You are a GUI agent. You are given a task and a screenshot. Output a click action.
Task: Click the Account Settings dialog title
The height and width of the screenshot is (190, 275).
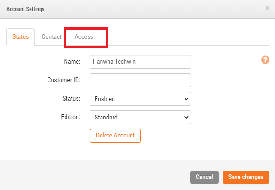pos(25,9)
